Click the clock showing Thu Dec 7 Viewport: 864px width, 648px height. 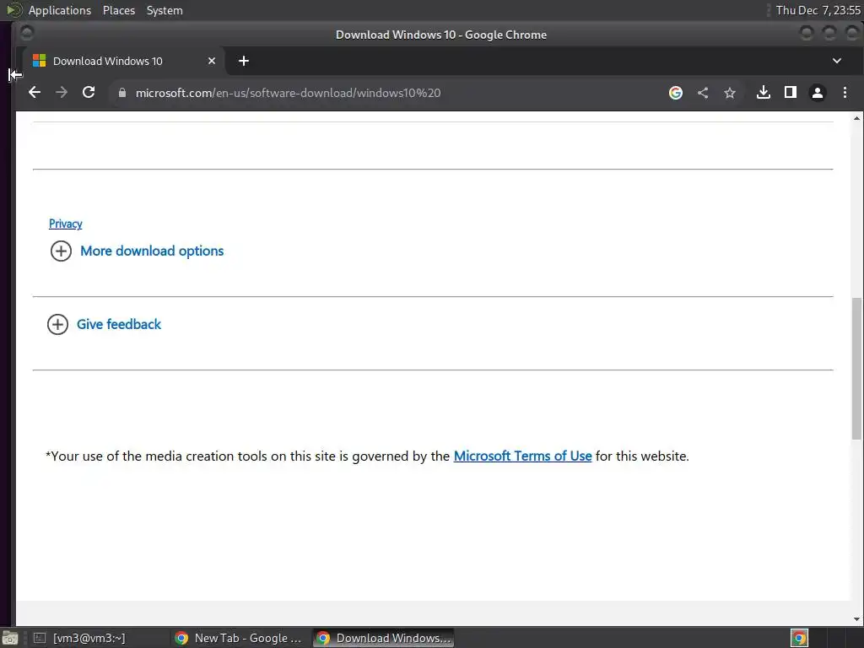[818, 10]
